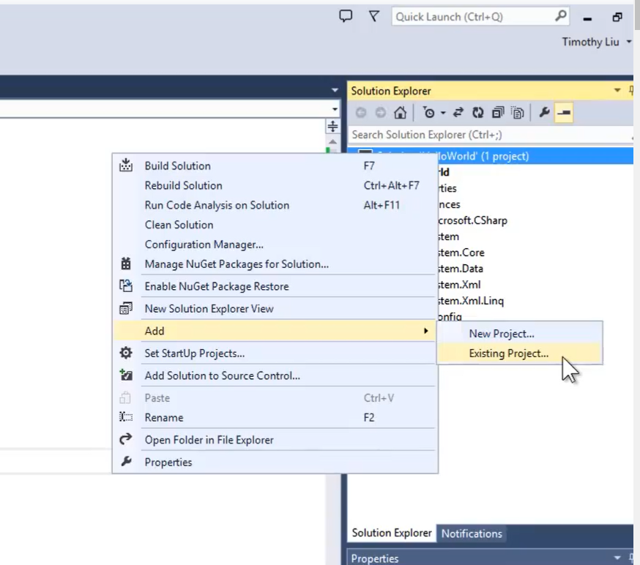Viewport: 640px width, 565px height.
Task: Click the Rename menu icon
Action: pyautogui.click(x=126, y=417)
